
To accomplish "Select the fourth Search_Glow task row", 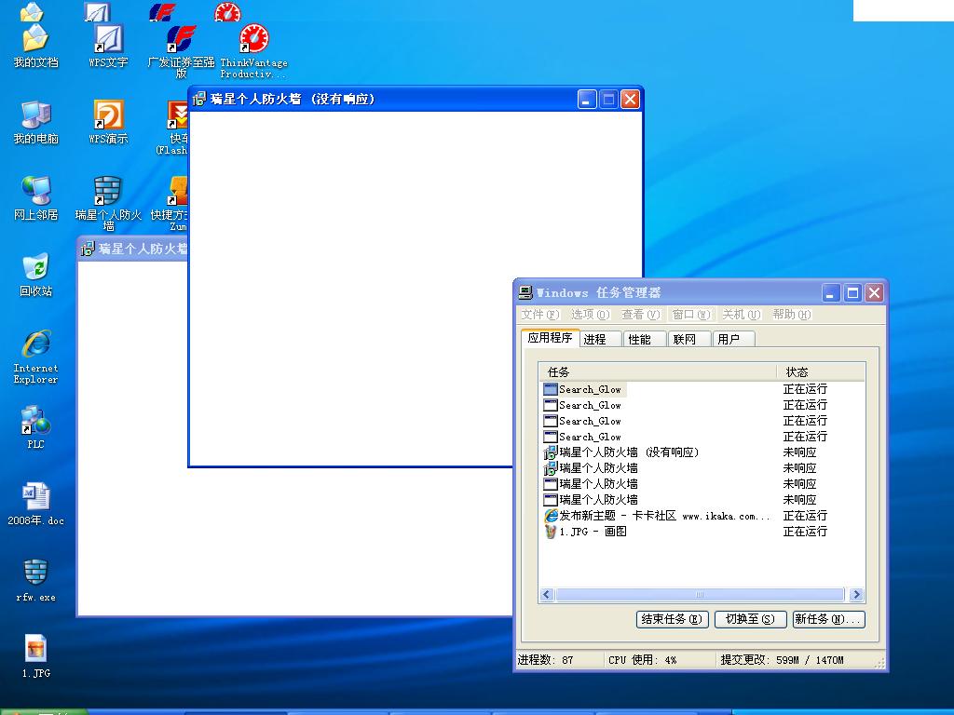I will pyautogui.click(x=702, y=438).
